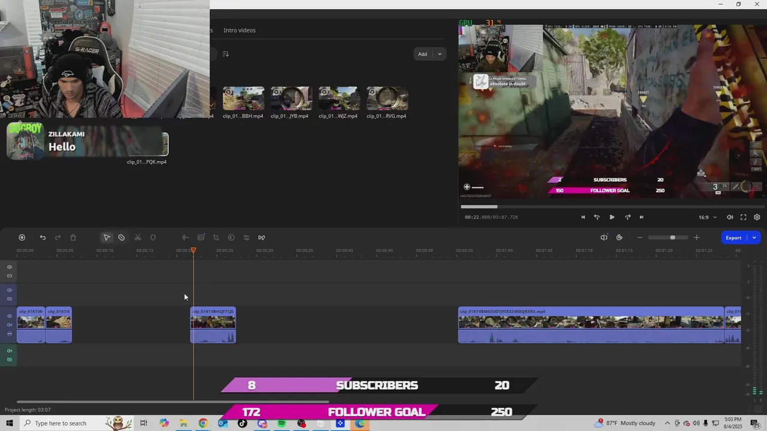Click the timeline horizontal scrollbar
Image resolution: width=767 pixels, height=431 pixels.
(173, 402)
